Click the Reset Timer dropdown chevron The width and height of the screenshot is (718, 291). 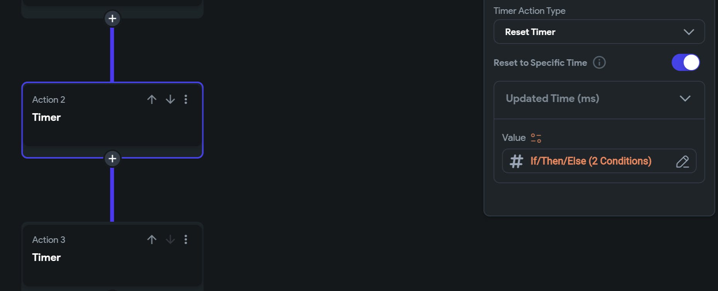689,32
